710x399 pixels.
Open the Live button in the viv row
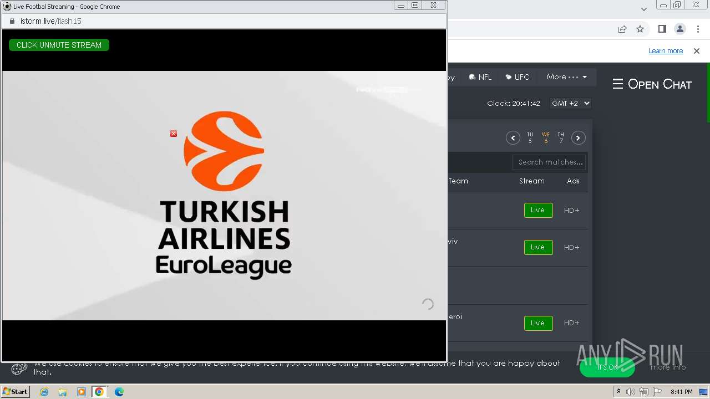[538, 247]
